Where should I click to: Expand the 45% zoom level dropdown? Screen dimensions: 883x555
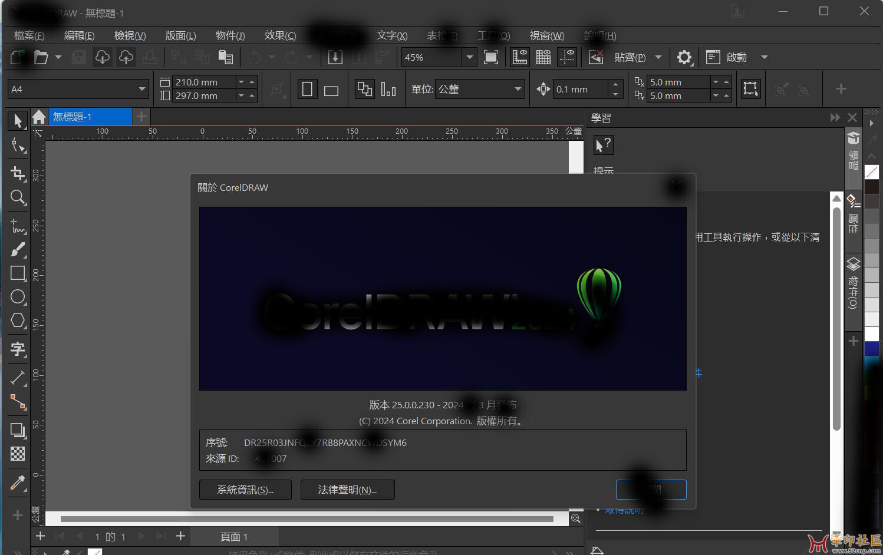(470, 57)
